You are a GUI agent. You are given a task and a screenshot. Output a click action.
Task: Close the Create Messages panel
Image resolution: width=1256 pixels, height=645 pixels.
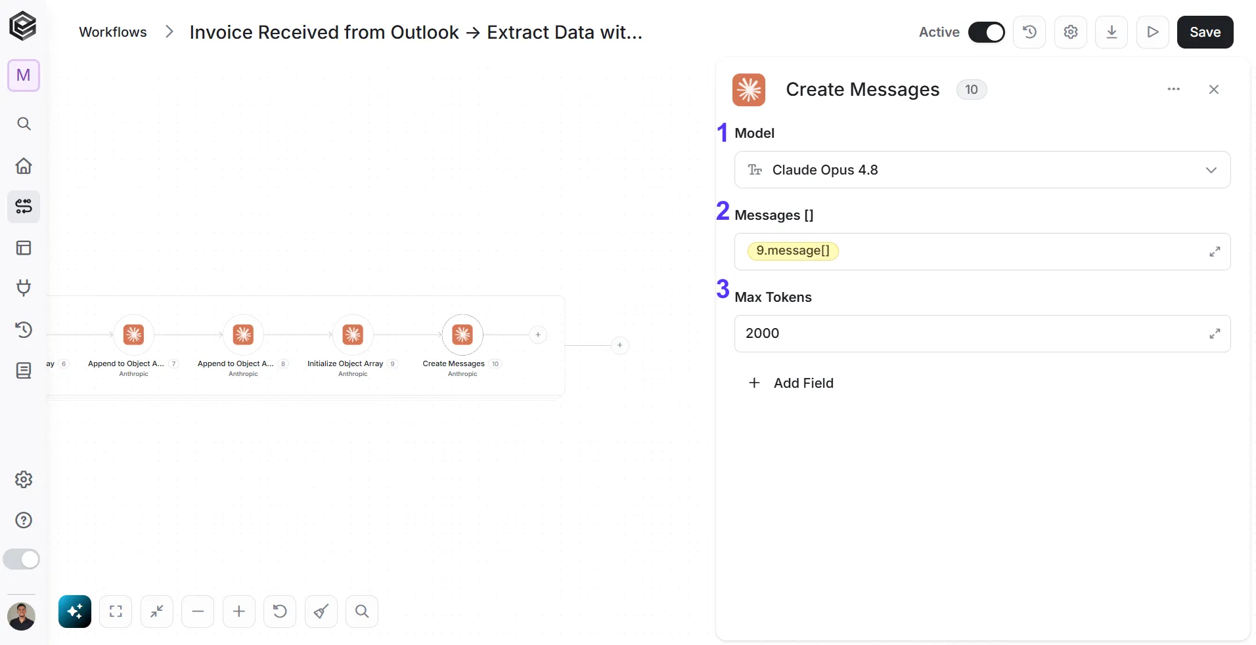tap(1213, 89)
